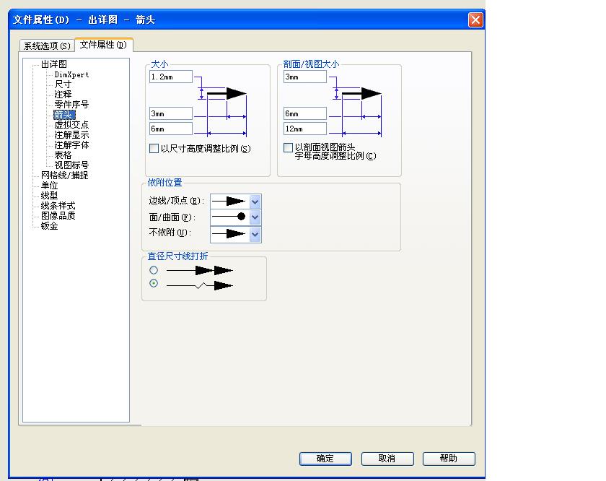Viewport: 606px width, 481px height.
Task: Select 箭头 in the tree
Action: (64, 115)
